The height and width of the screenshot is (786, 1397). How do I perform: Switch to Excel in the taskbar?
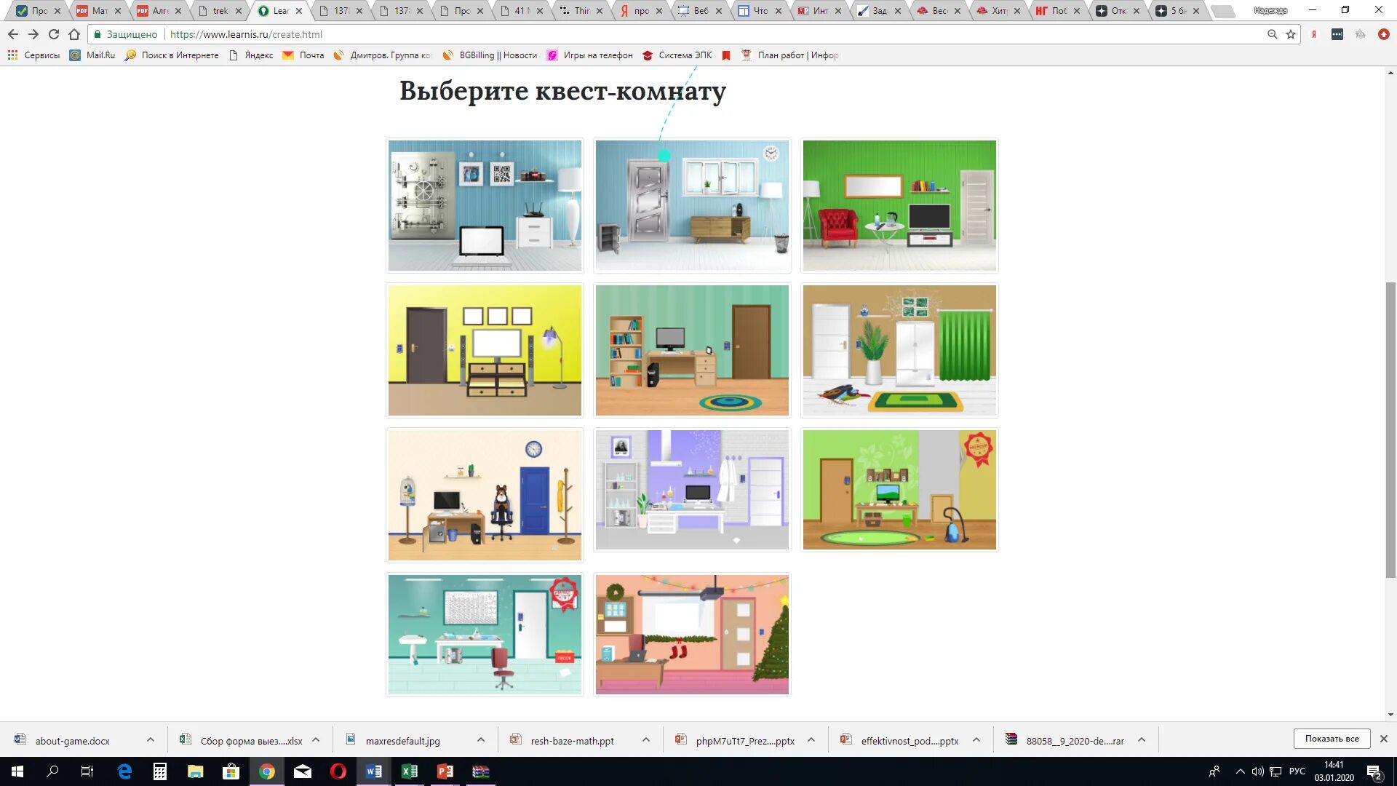[410, 771]
